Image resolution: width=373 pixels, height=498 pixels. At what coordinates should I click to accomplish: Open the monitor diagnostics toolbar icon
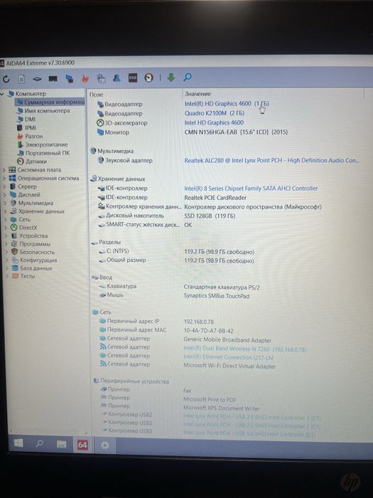pyautogui.click(x=70, y=78)
